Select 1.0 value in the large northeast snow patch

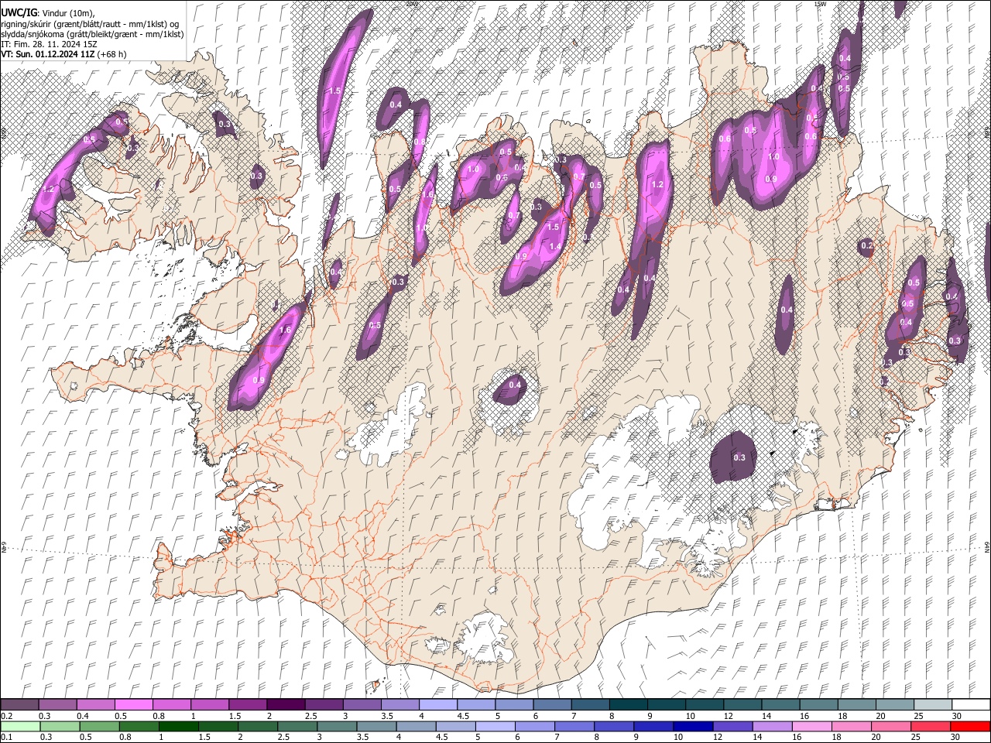[773, 156]
